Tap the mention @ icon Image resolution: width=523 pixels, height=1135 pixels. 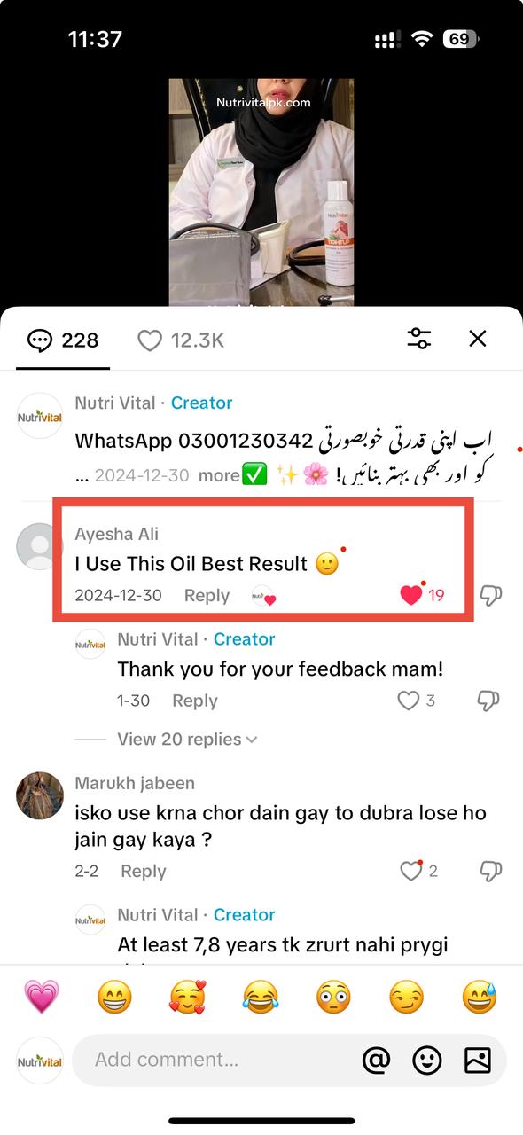pos(376,1060)
